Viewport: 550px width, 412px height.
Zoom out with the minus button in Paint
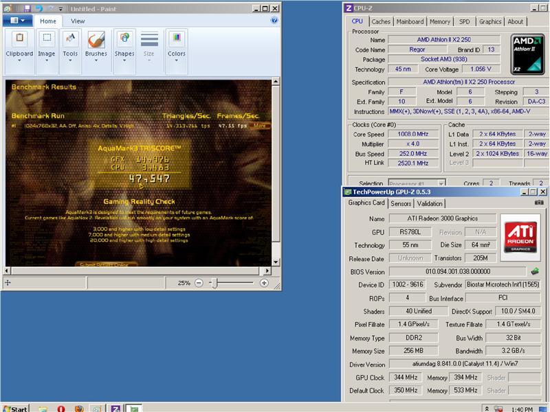(199, 283)
